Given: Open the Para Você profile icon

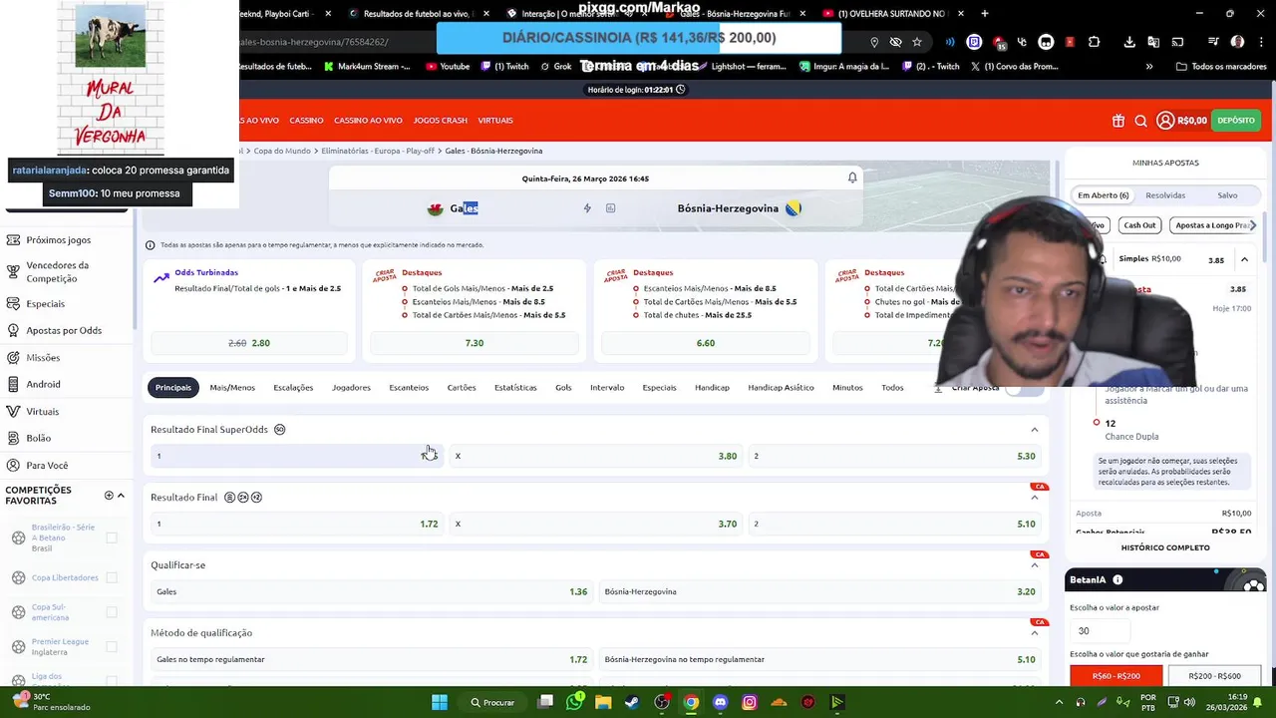Looking at the screenshot, I should point(13,465).
